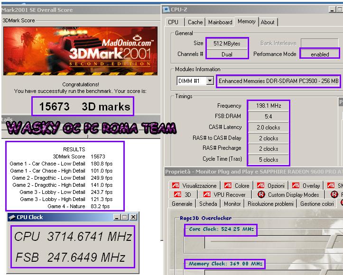This screenshot has height=275, width=343.
Task: Open the Opzioni ATI tab
Action: [270, 185]
